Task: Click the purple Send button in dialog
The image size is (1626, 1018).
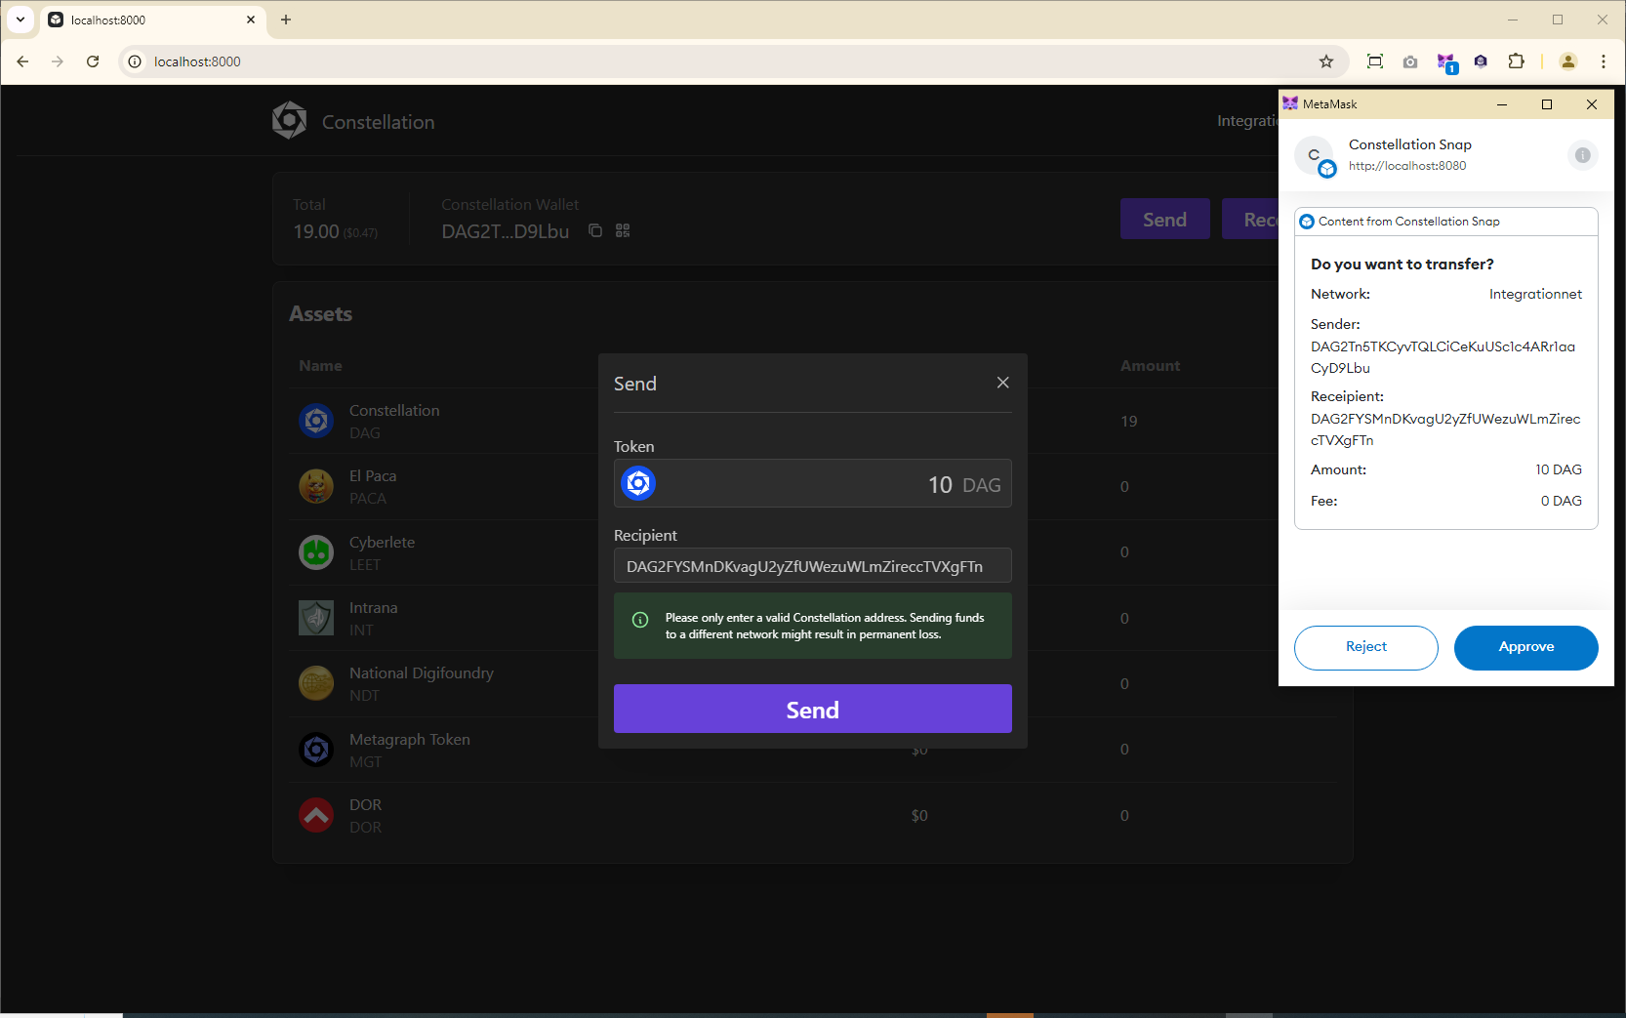Action: [x=812, y=709]
